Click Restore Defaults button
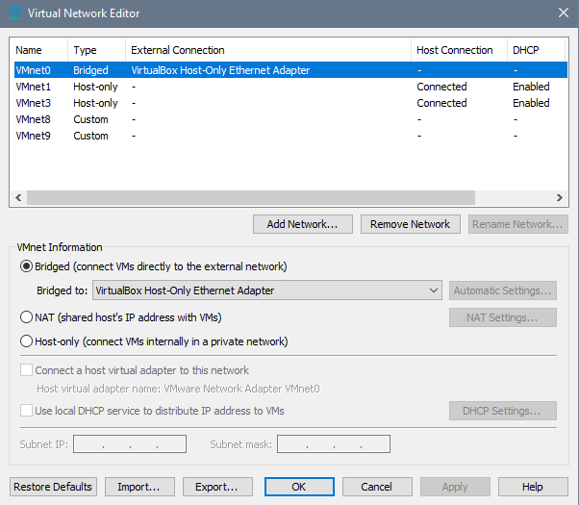Screen dimensions: 579x505 click(53, 487)
